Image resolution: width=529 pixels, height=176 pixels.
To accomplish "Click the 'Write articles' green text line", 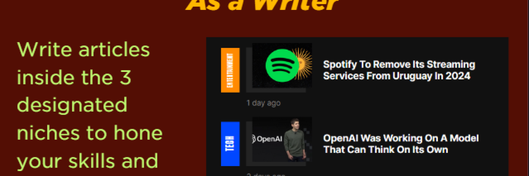I will click(84, 50).
